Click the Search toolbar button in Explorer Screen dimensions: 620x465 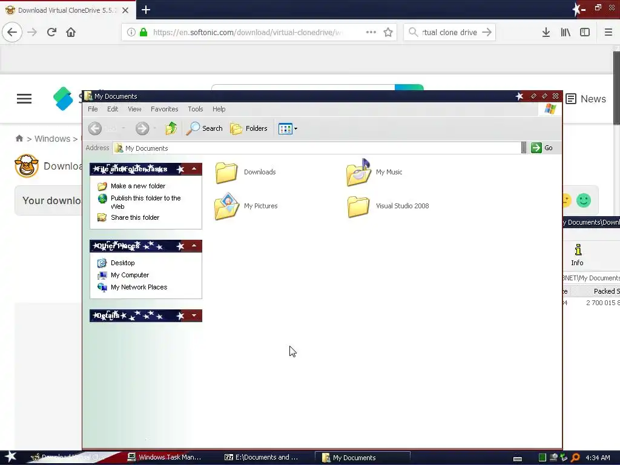(205, 128)
